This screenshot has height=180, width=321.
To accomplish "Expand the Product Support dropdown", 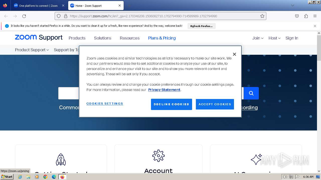I will pyautogui.click(x=32, y=50).
